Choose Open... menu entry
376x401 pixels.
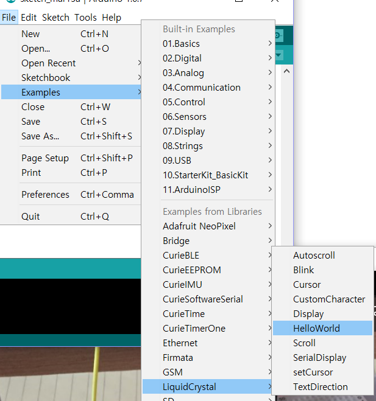tap(71, 48)
